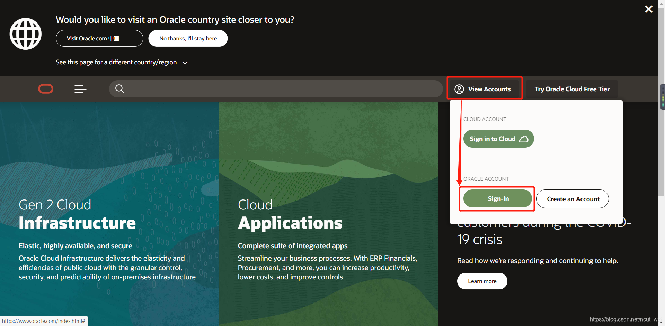Click 'Elastic, highly available, and secure' text
The height and width of the screenshot is (326, 665).
[76, 246]
